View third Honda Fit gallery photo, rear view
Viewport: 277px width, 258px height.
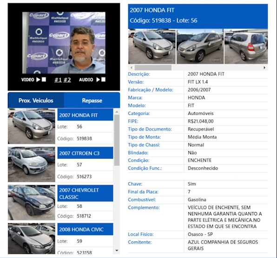pyautogui.click(x=246, y=46)
